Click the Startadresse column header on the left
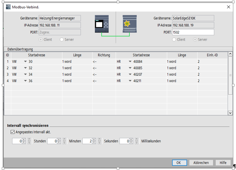The height and width of the screenshot is (170, 236). (36, 55)
